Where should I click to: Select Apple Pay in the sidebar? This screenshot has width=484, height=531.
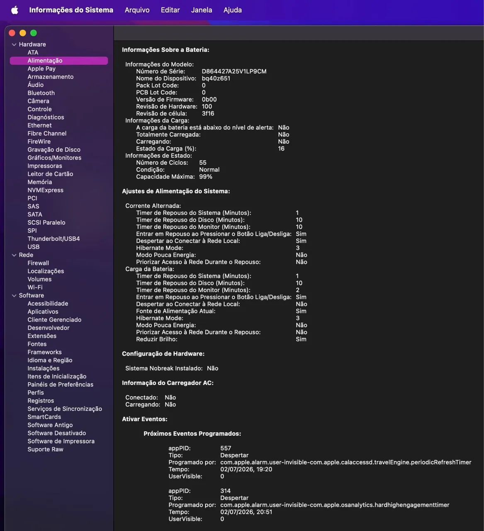41,69
